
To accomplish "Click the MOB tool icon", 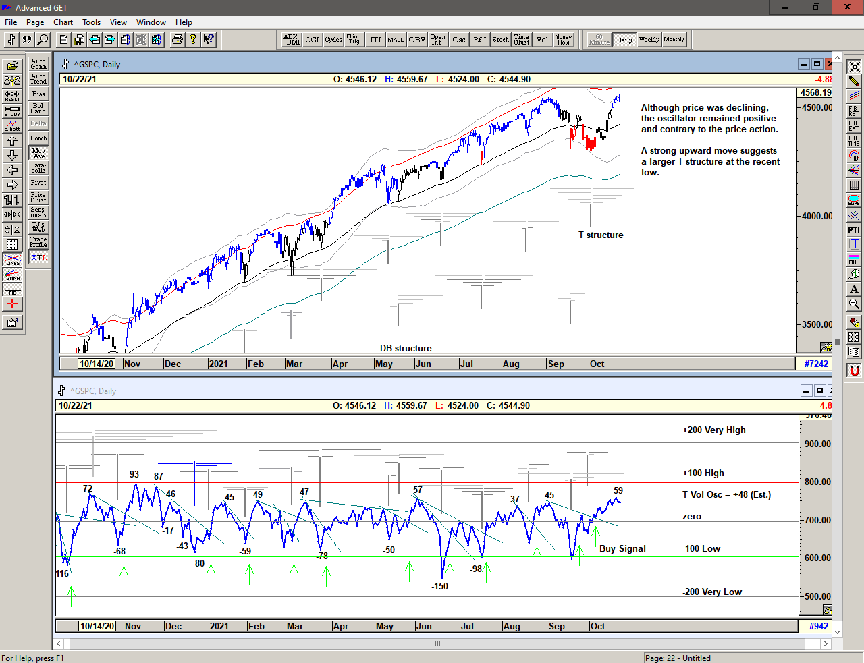I will tap(854, 259).
